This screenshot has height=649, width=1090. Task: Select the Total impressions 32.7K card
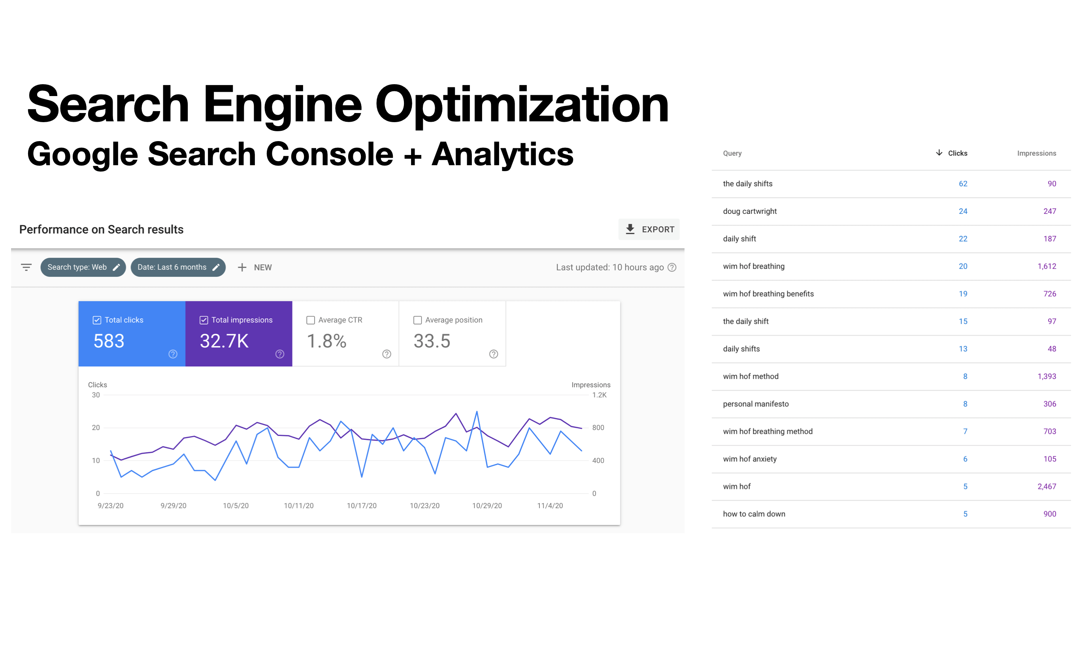(x=239, y=334)
